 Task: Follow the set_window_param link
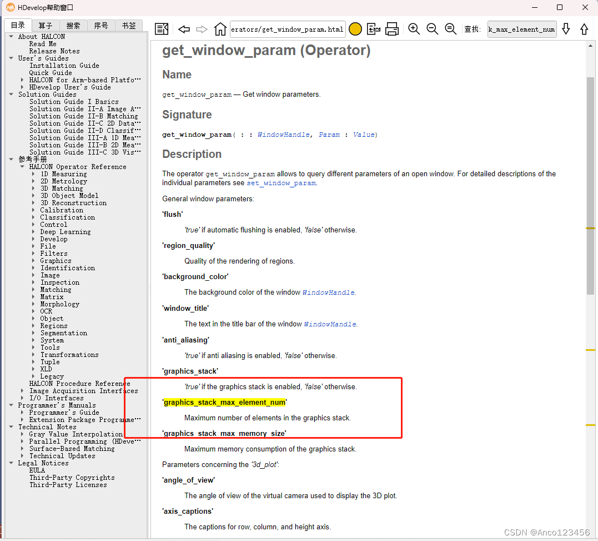click(x=282, y=183)
